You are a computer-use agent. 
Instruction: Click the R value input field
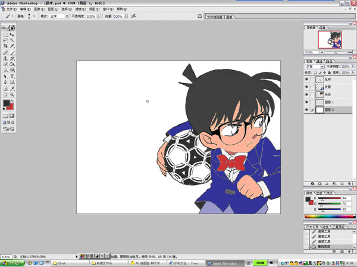click(x=346, y=198)
